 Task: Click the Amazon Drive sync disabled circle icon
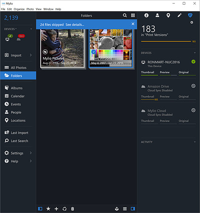pos(193,86)
